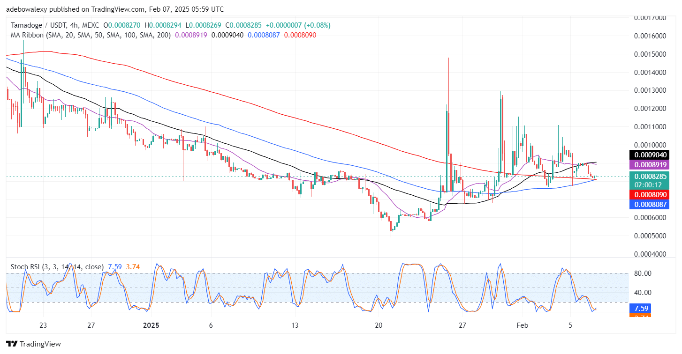Click the 0.0016000 price scale label
Viewport: 682px width, 354px height.
coord(650,36)
